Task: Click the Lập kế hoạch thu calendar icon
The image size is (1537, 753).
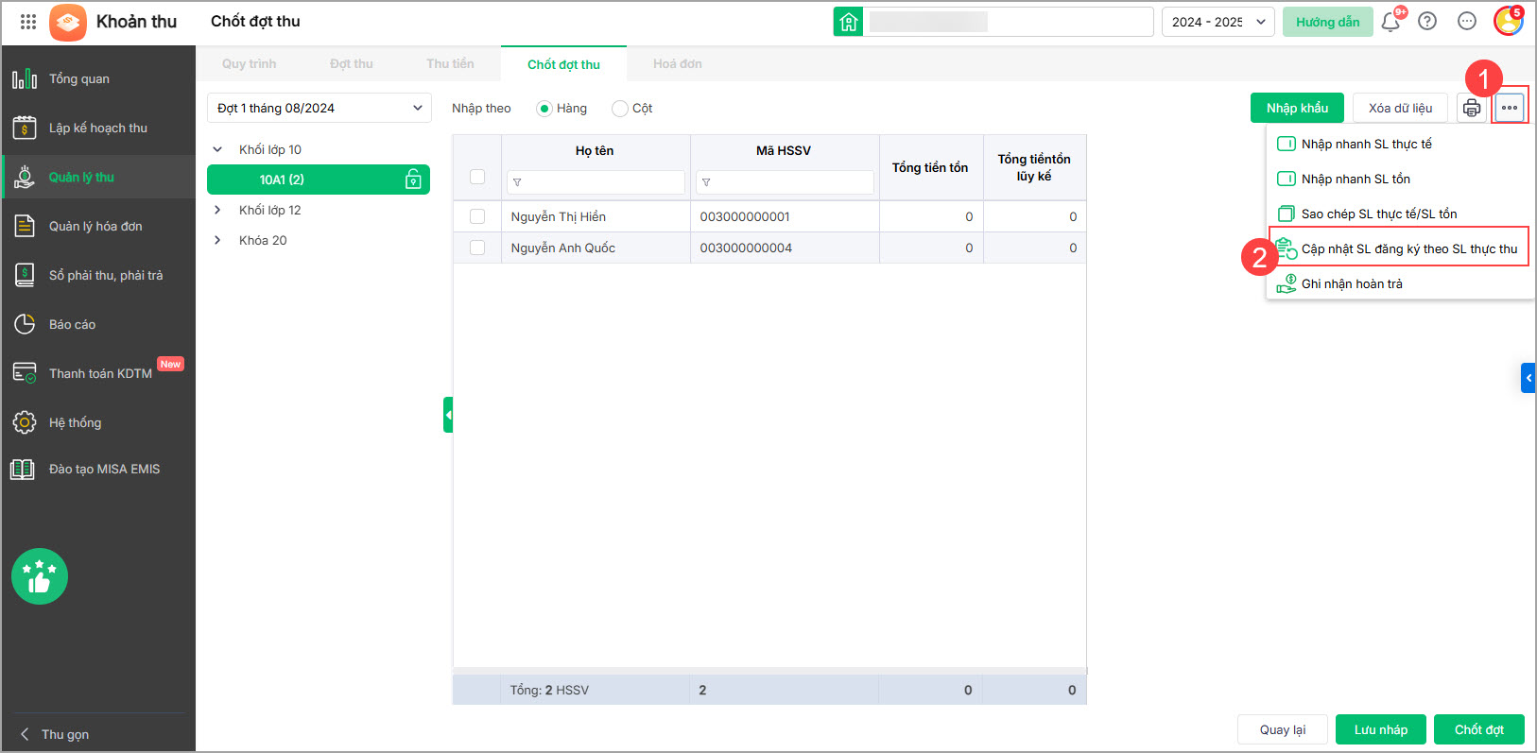Action: tap(25, 128)
